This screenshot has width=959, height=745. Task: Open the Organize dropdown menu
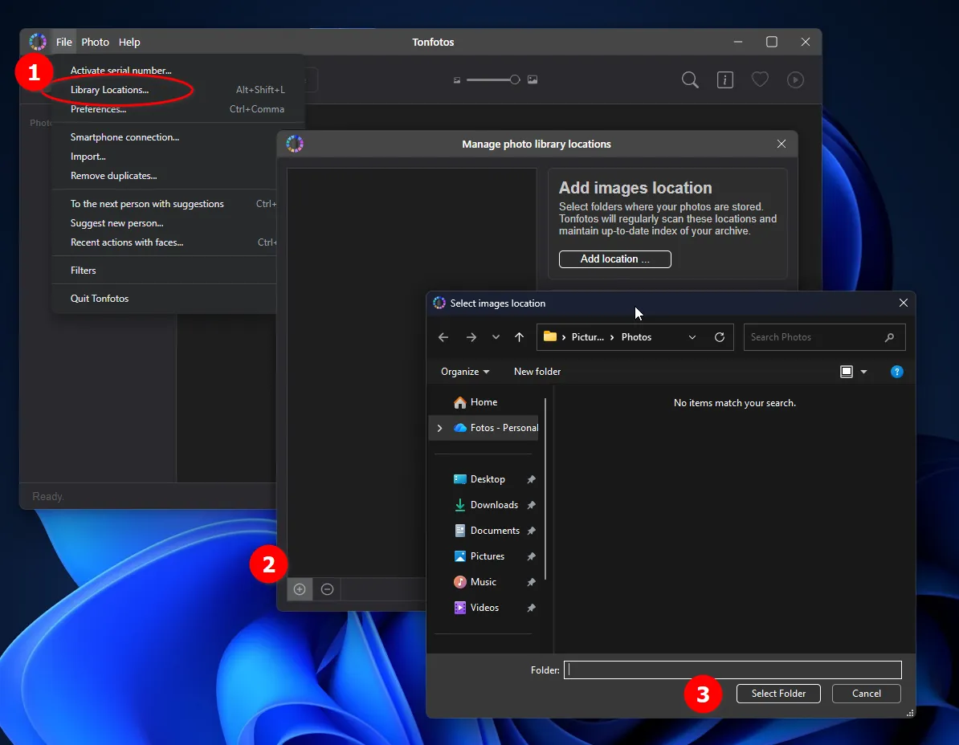(465, 372)
